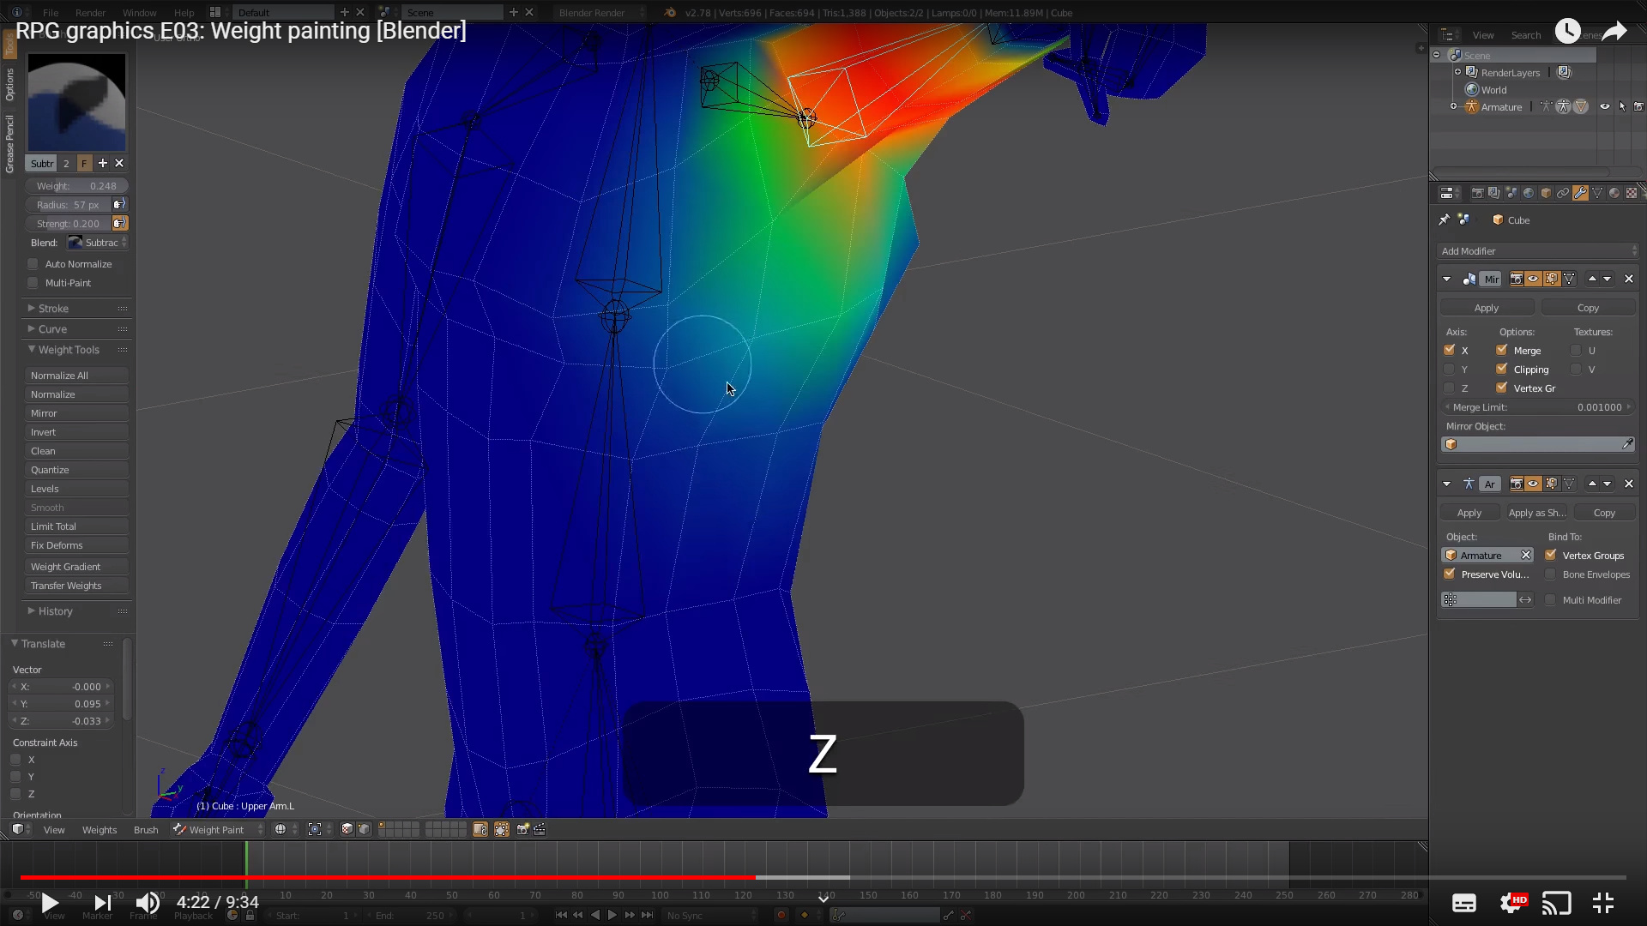Click the playback play button
Screen dimensions: 1647x926
pos(49,902)
